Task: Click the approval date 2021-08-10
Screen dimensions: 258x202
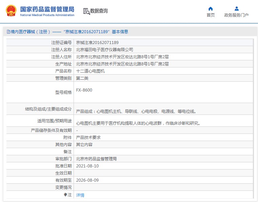Action: [x=87, y=166]
